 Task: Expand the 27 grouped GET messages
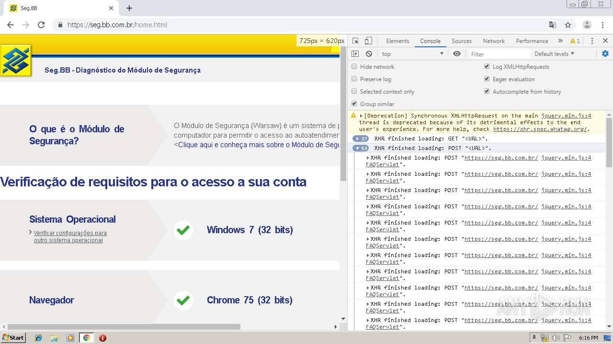pos(361,139)
